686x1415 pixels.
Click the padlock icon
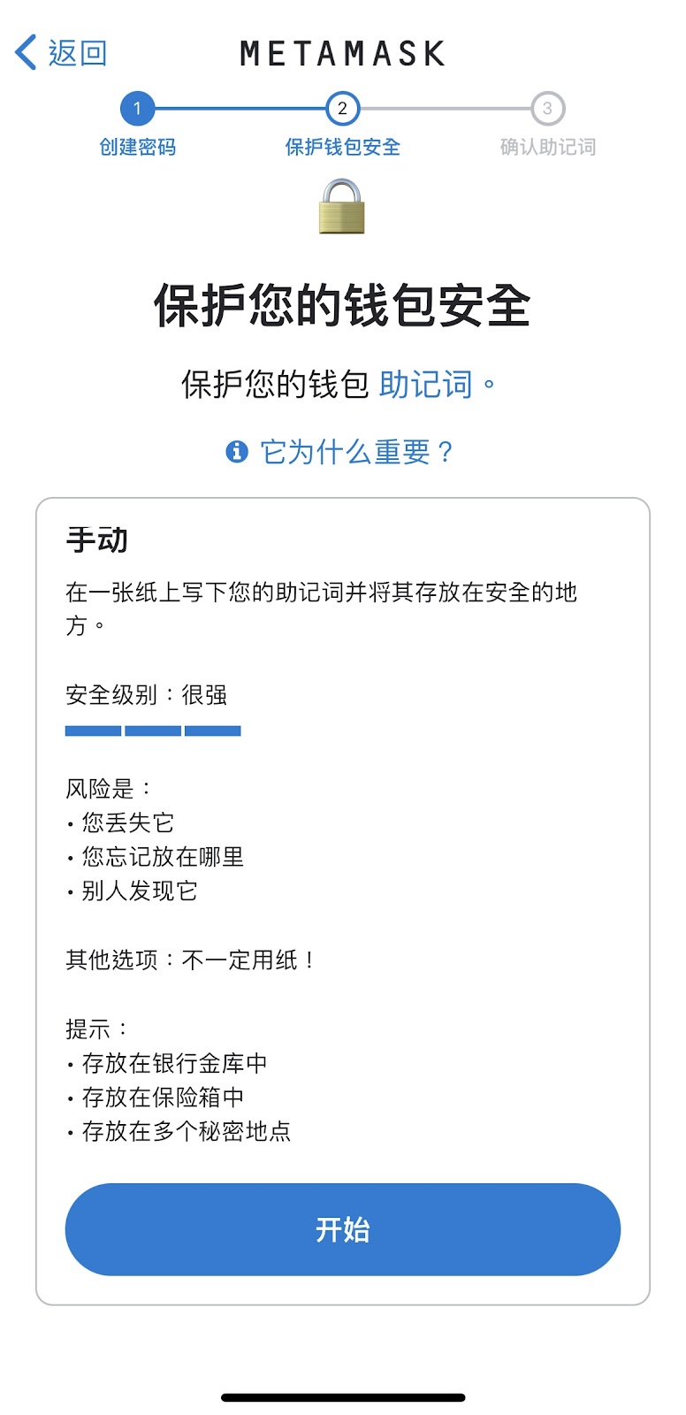coord(342,206)
